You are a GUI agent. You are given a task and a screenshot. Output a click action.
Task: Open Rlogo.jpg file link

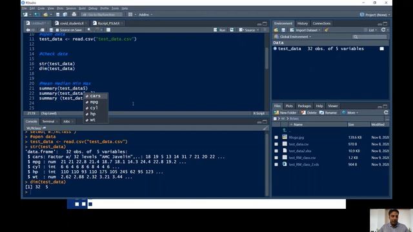coord(296,137)
